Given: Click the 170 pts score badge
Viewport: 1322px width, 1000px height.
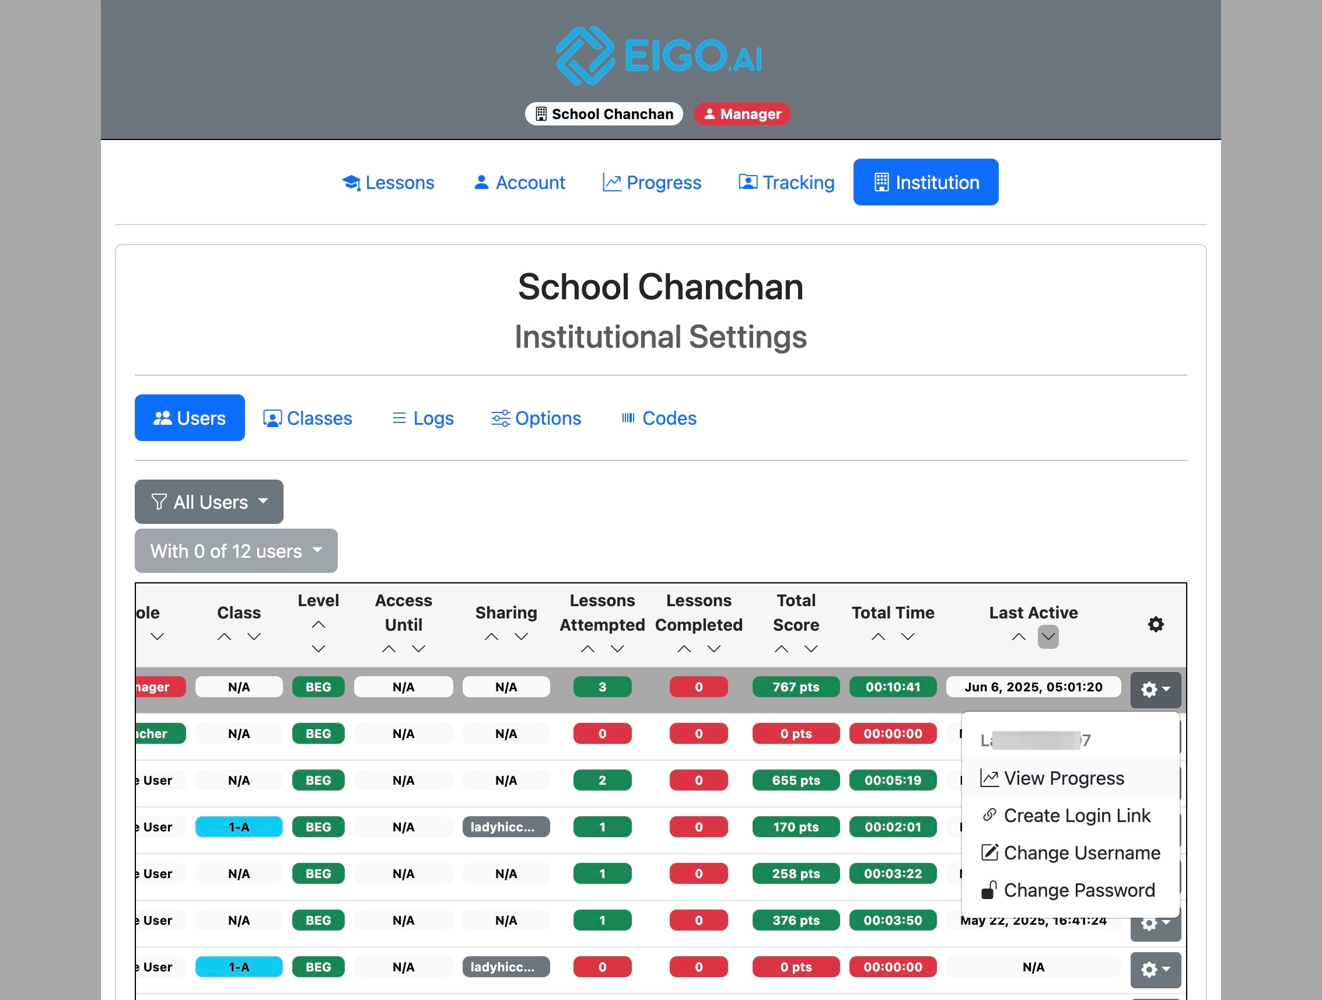Looking at the screenshot, I should [796, 827].
